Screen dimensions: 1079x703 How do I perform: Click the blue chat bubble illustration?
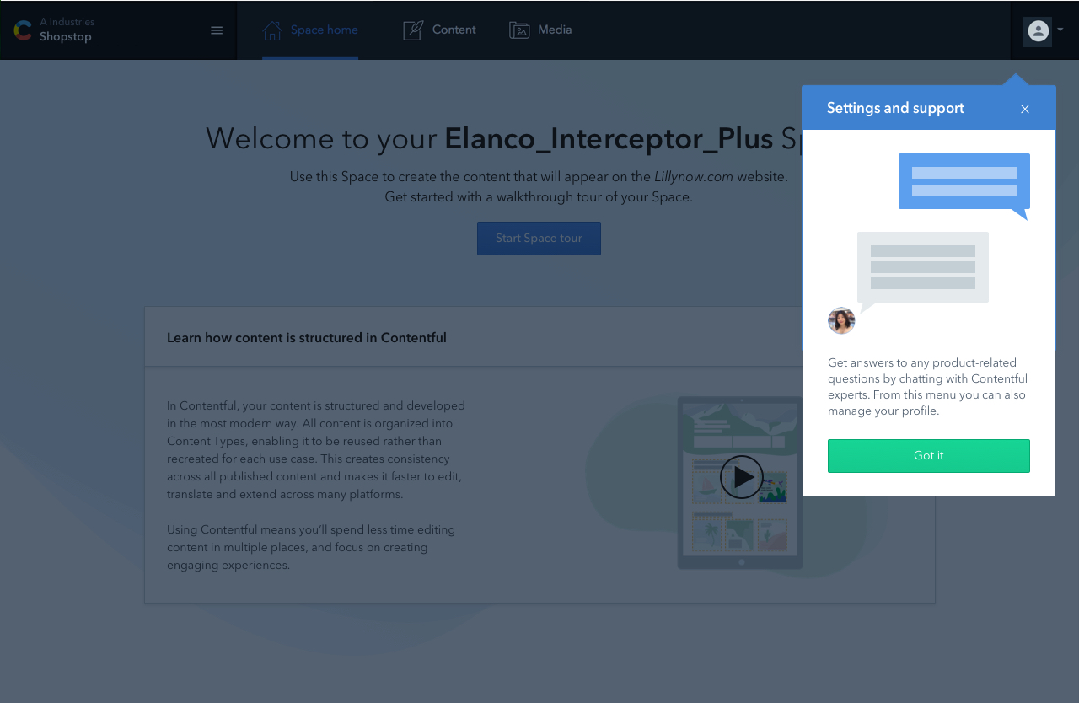coord(964,183)
